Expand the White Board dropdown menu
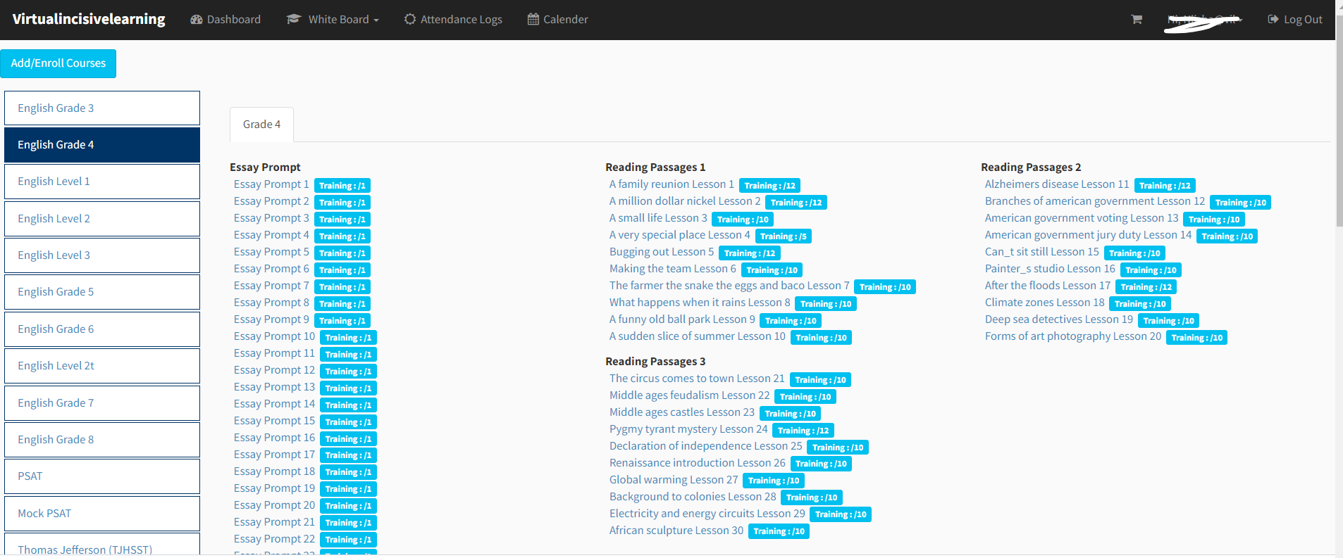The width and height of the screenshot is (1343, 558). coord(343,20)
